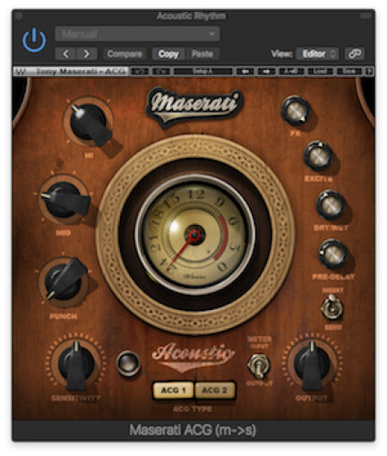Click the 'Maserati ACG (m->s)' footer text
The height and width of the screenshot is (456, 387).
coord(193,430)
